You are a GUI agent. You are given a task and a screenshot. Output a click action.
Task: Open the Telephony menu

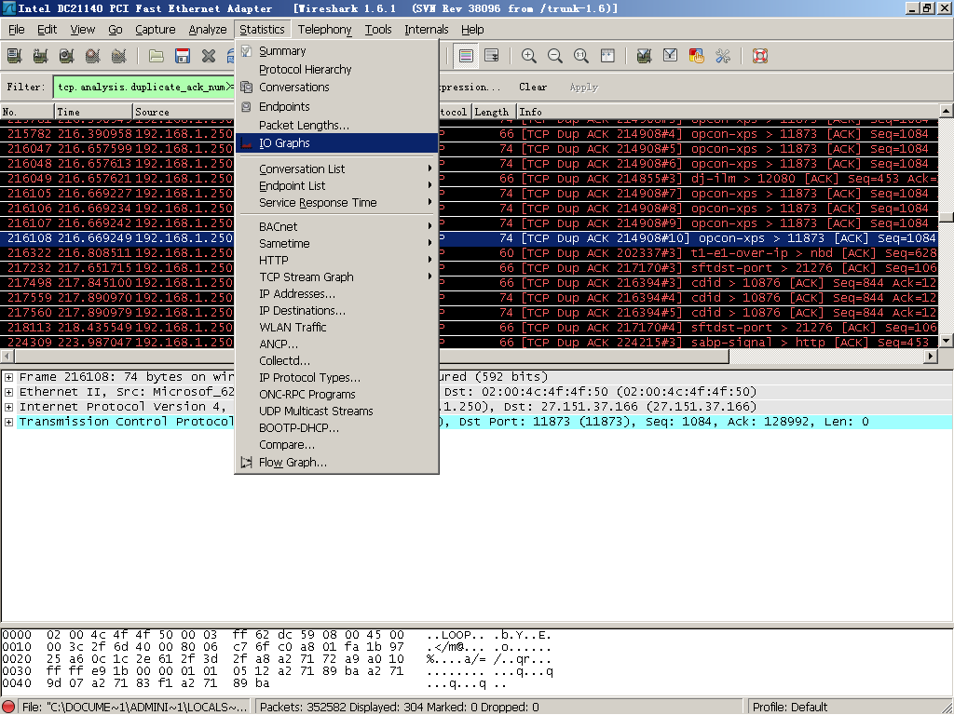tap(324, 29)
